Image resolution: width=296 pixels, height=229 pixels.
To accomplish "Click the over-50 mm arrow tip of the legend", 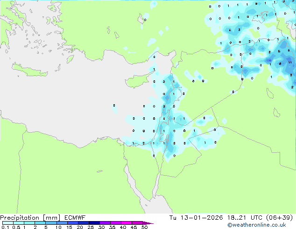I will (148, 223).
